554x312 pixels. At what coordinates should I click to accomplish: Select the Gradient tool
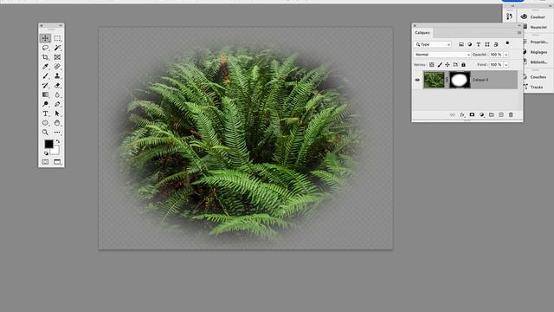[x=45, y=94]
